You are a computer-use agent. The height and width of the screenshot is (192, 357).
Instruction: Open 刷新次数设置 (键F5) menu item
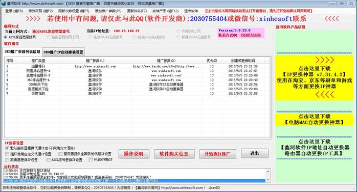click(74, 11)
